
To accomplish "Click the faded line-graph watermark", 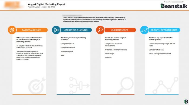I will [x=166, y=86].
